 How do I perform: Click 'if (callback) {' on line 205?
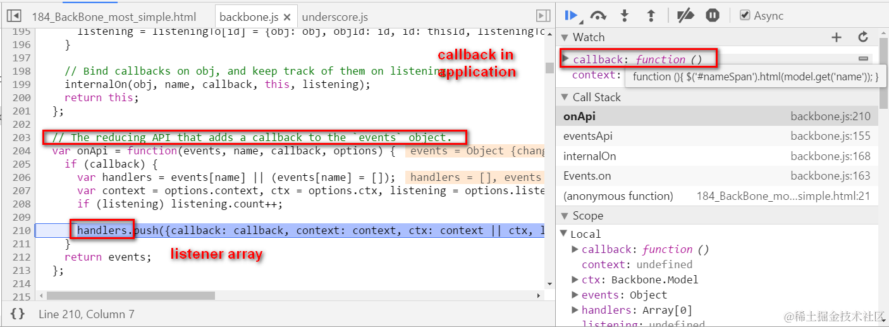[111, 164]
